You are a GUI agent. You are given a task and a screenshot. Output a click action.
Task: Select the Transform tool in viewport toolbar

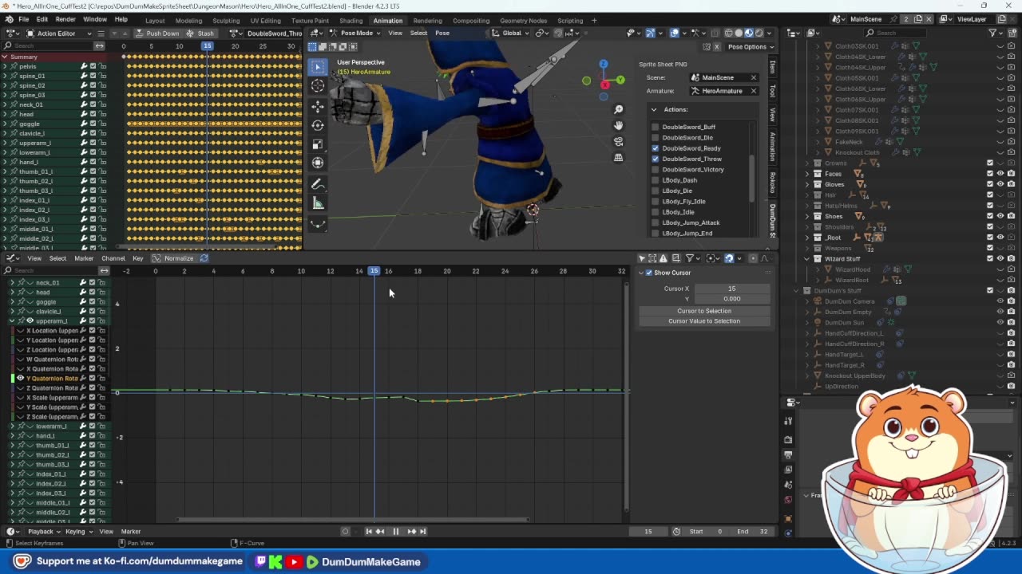coord(318,163)
